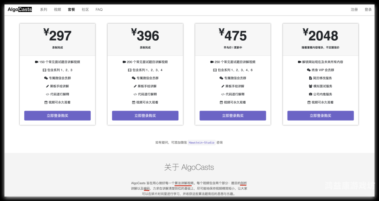The image size is (379, 201).
Task: Click film icon beside 包含系列 1、2、3
Action: pyautogui.click(x=44, y=70)
